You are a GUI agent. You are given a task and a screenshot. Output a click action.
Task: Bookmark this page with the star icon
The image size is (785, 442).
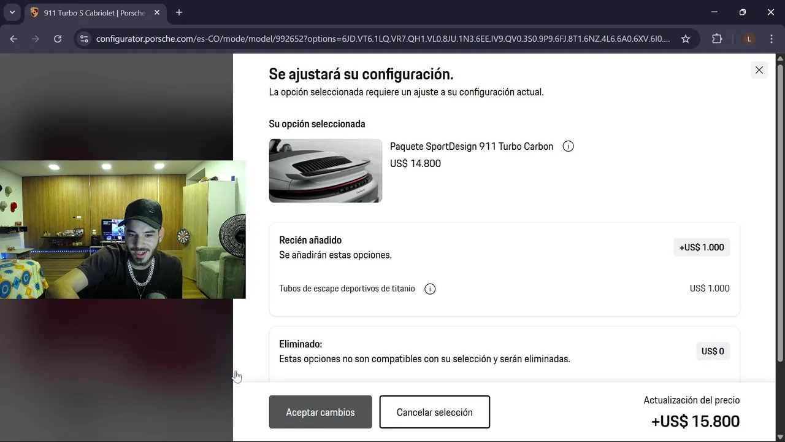[x=686, y=39]
